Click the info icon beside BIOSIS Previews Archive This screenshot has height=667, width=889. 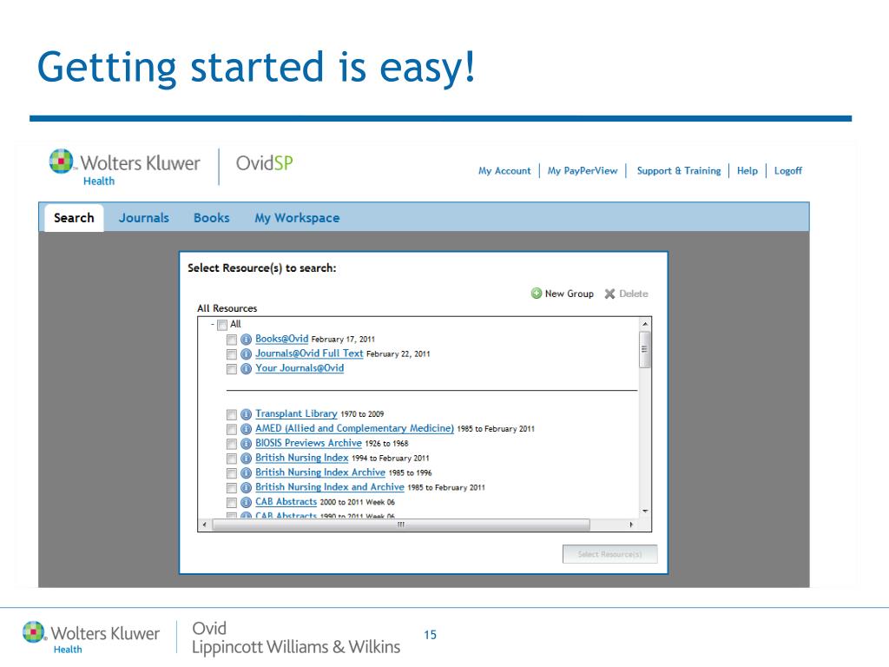[246, 444]
